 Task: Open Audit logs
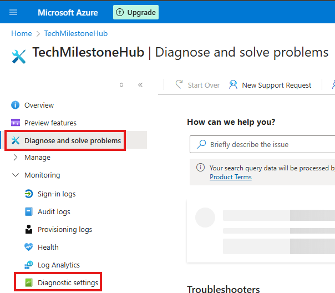pyautogui.click(x=54, y=212)
